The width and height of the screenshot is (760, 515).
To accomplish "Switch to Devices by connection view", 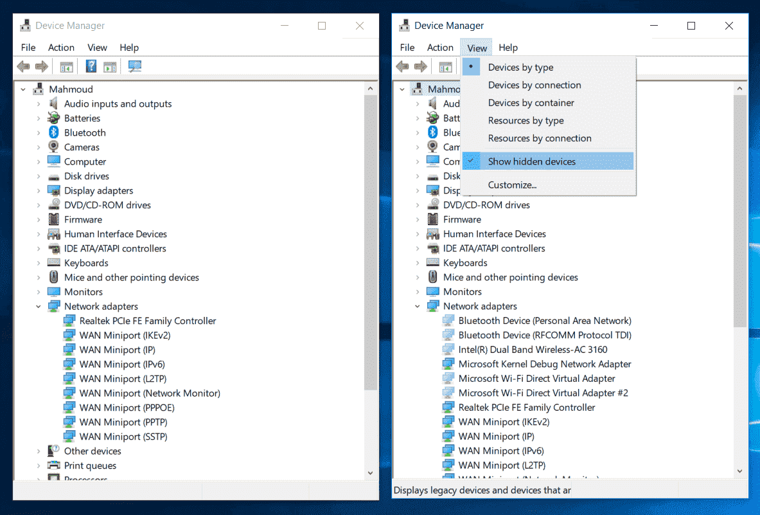I will [548, 85].
